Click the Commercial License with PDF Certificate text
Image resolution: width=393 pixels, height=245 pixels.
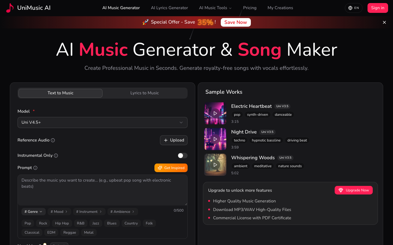[x=252, y=218]
